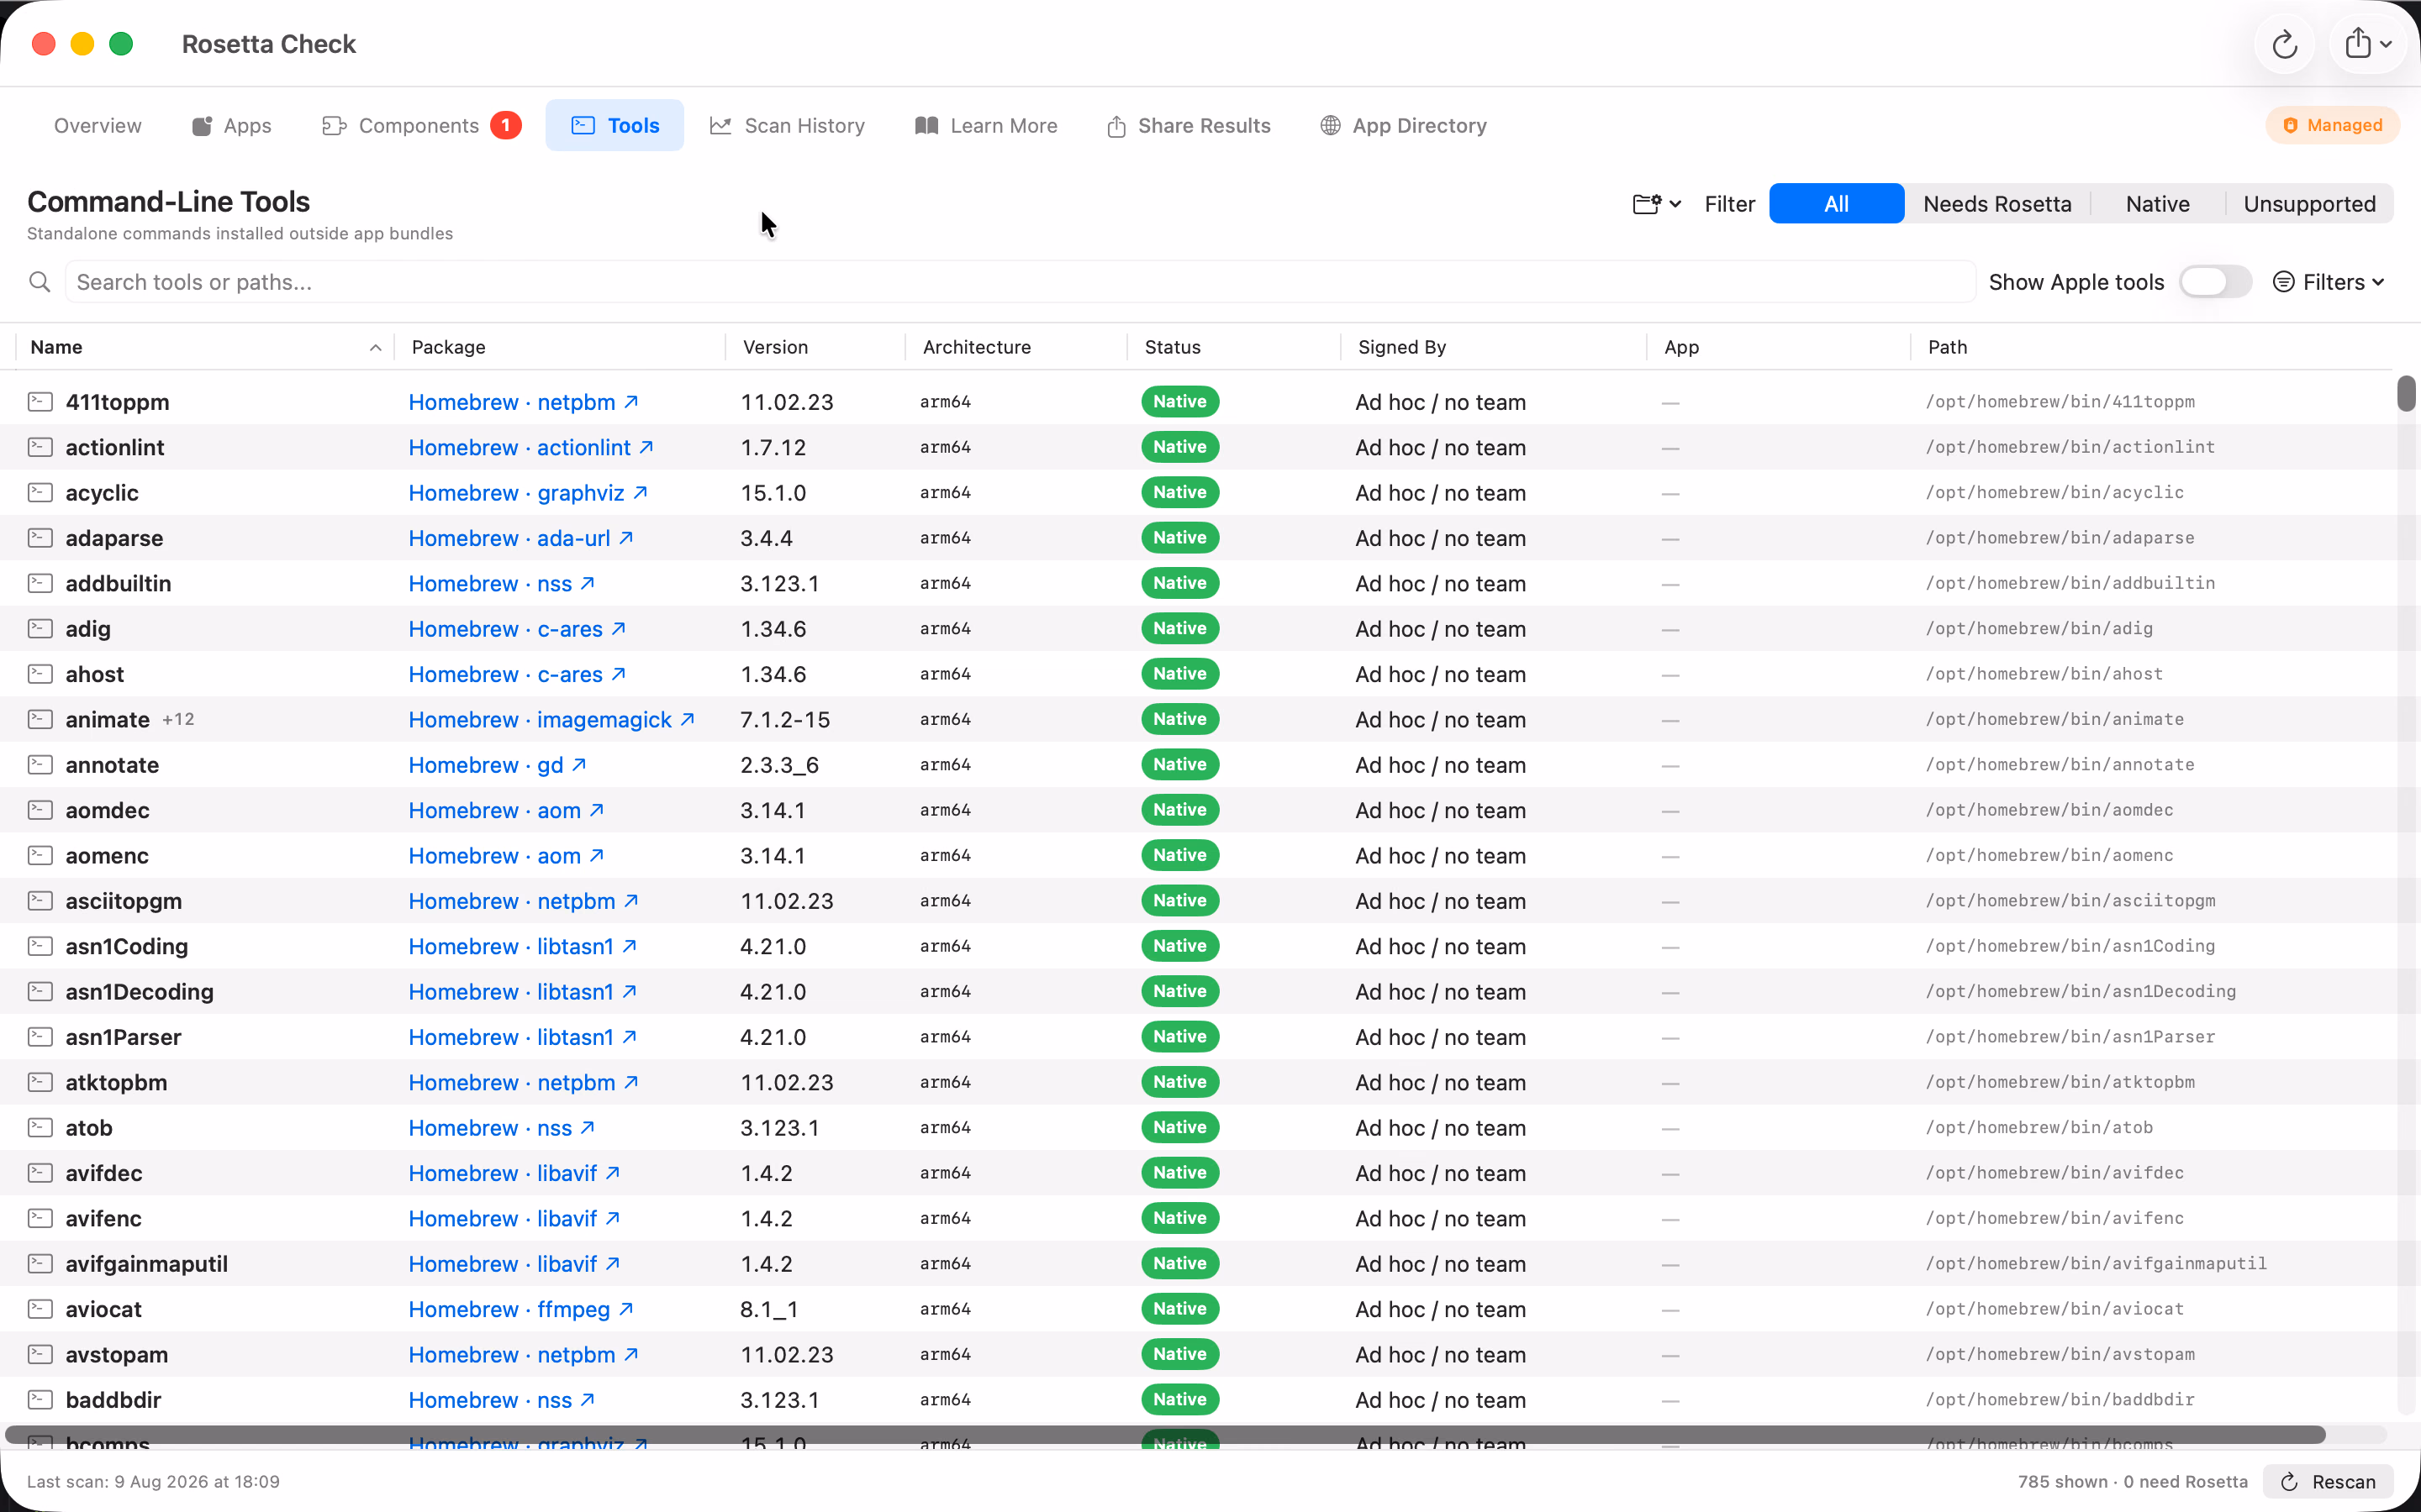Click the terminal icon for addbuiltin

[40, 583]
